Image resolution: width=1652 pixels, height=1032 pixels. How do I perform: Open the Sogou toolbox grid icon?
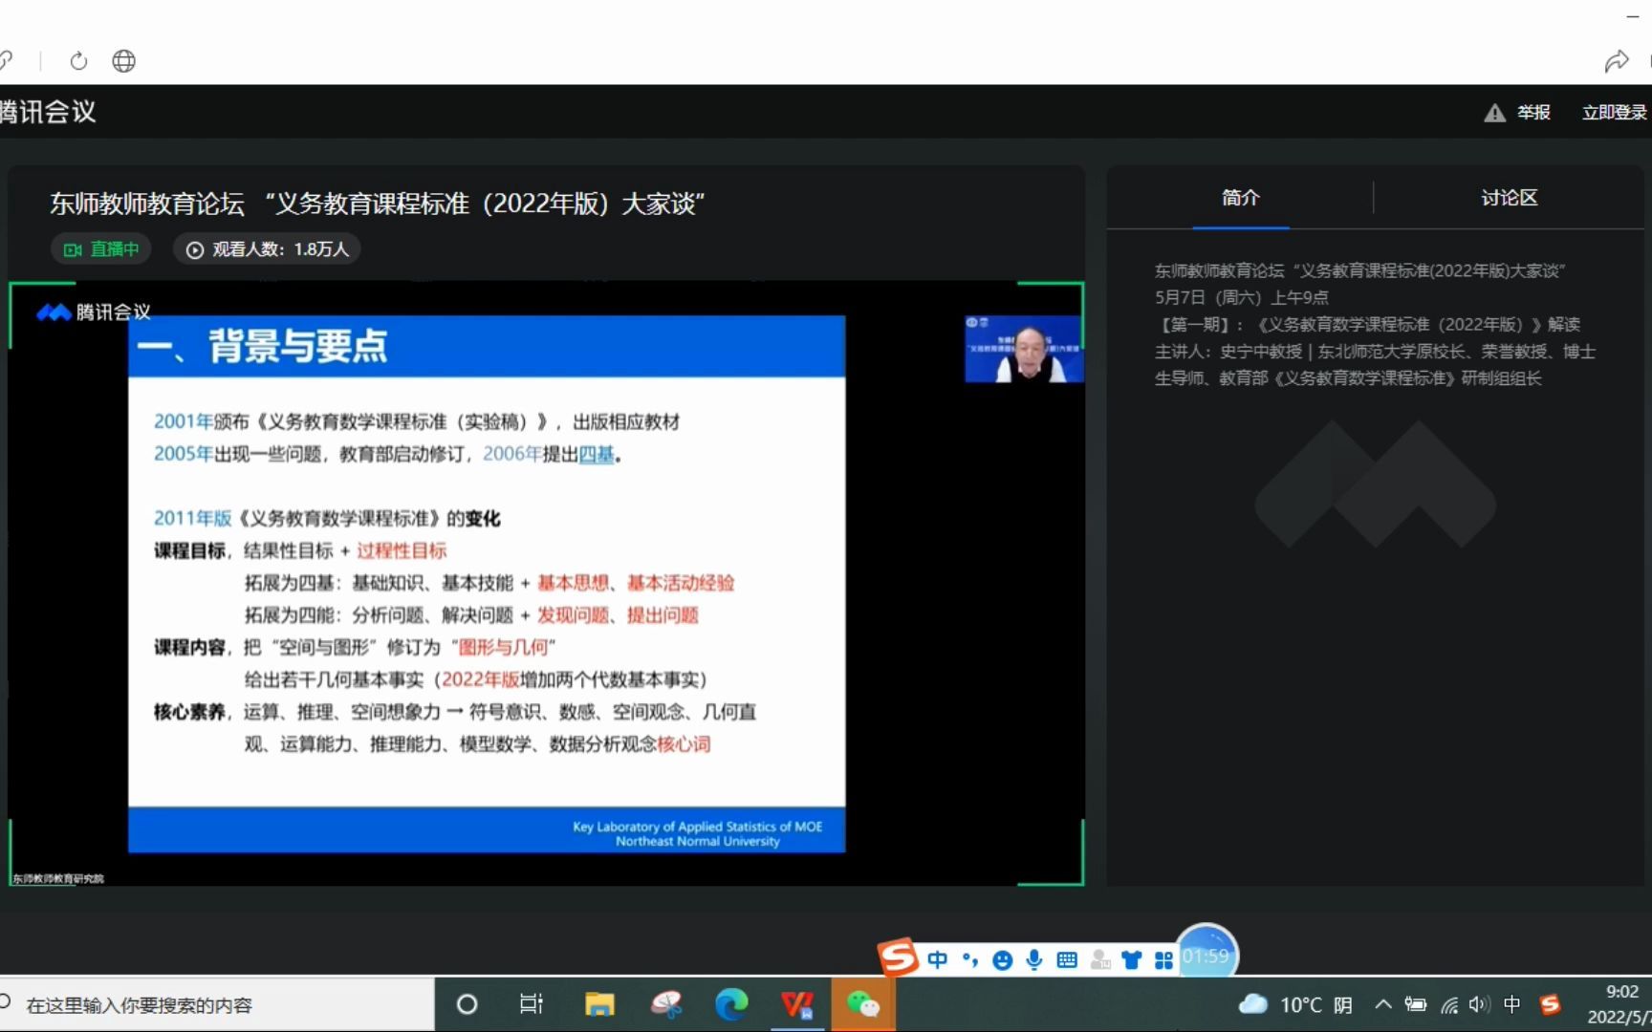[1163, 960]
